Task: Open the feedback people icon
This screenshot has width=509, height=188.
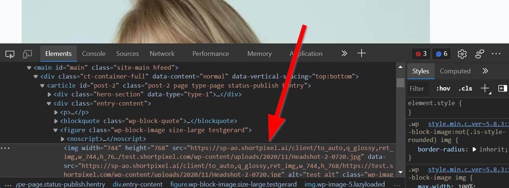Action: (x=480, y=54)
